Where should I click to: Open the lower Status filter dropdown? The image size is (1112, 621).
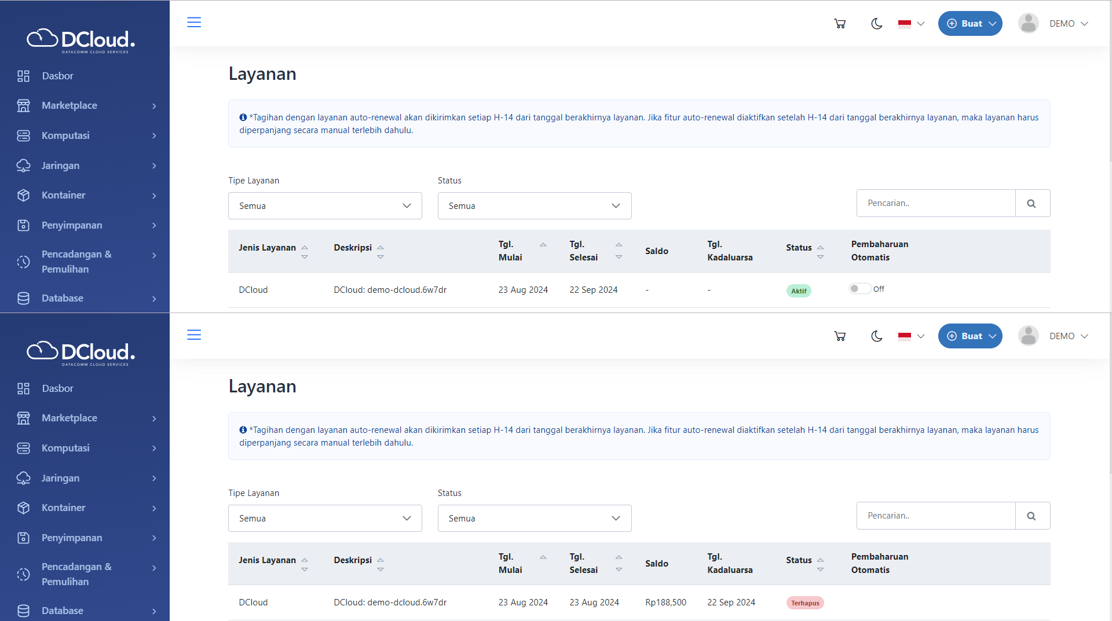coord(534,519)
